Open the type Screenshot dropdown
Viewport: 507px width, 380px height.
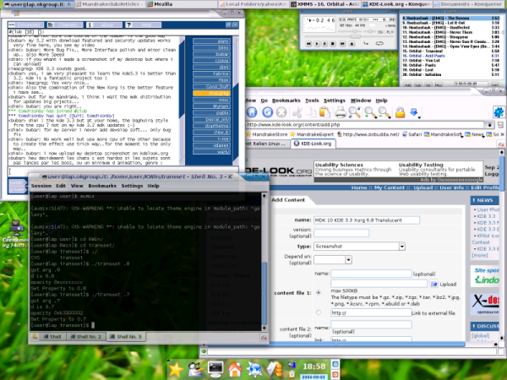click(x=402, y=247)
